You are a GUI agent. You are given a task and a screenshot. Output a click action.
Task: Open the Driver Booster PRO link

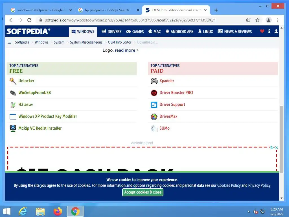pyautogui.click(x=176, y=93)
